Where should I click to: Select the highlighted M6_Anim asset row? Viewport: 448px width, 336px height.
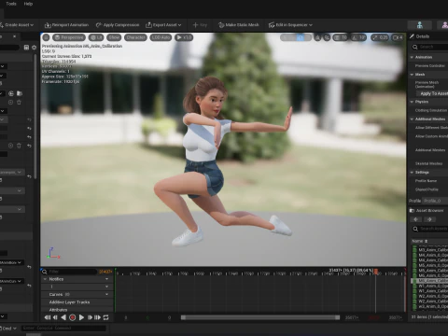(430, 281)
